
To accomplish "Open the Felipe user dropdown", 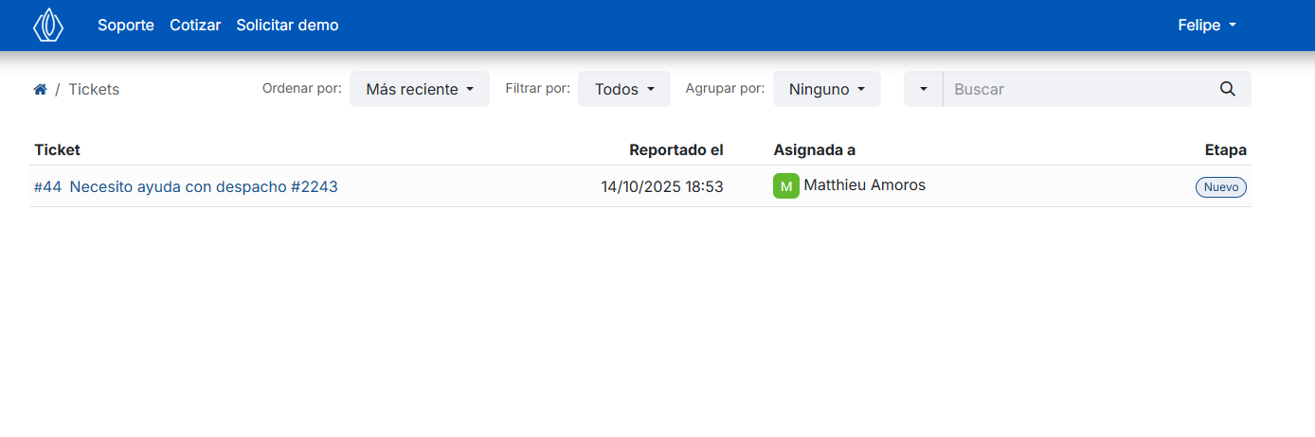I will click(1207, 26).
